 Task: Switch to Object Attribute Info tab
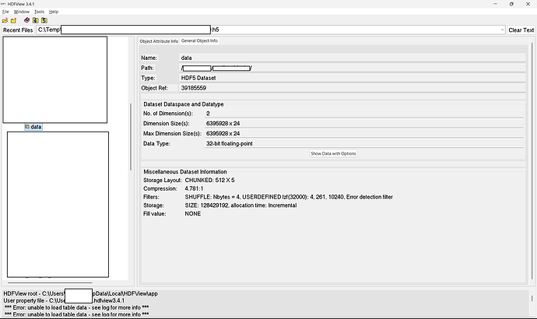[x=159, y=41]
